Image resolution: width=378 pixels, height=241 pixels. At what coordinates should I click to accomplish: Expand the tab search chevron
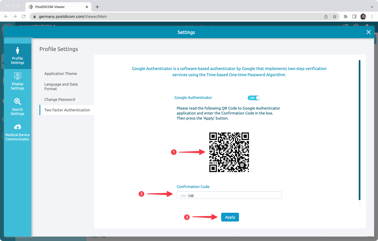tap(371, 7)
